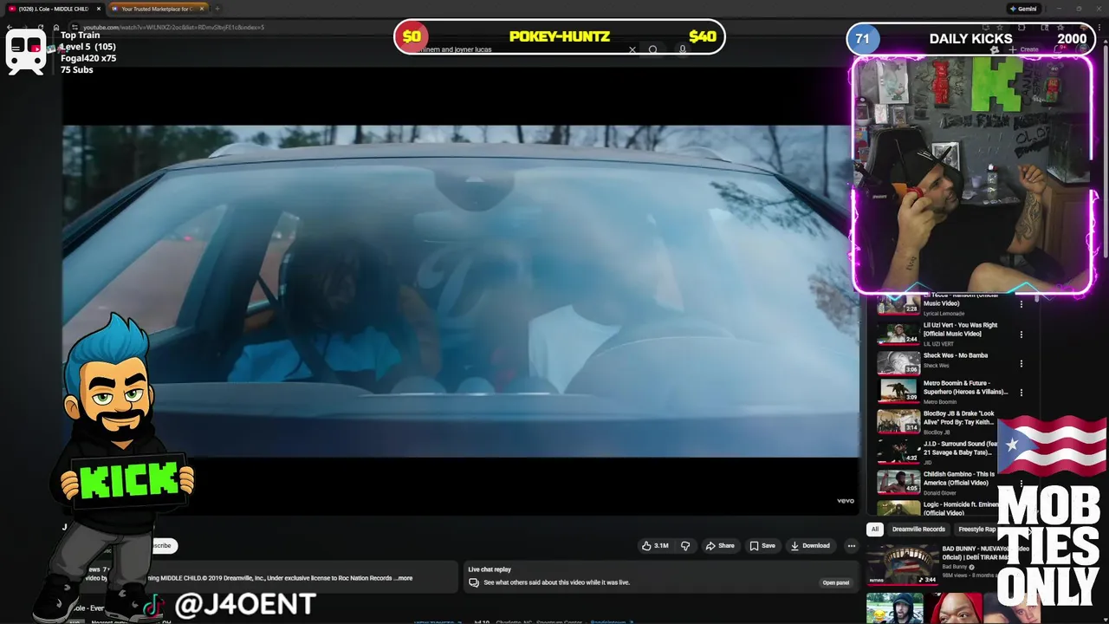1109x624 pixels.
Task: Click the Donald Glover channel name
Action: [940, 493]
